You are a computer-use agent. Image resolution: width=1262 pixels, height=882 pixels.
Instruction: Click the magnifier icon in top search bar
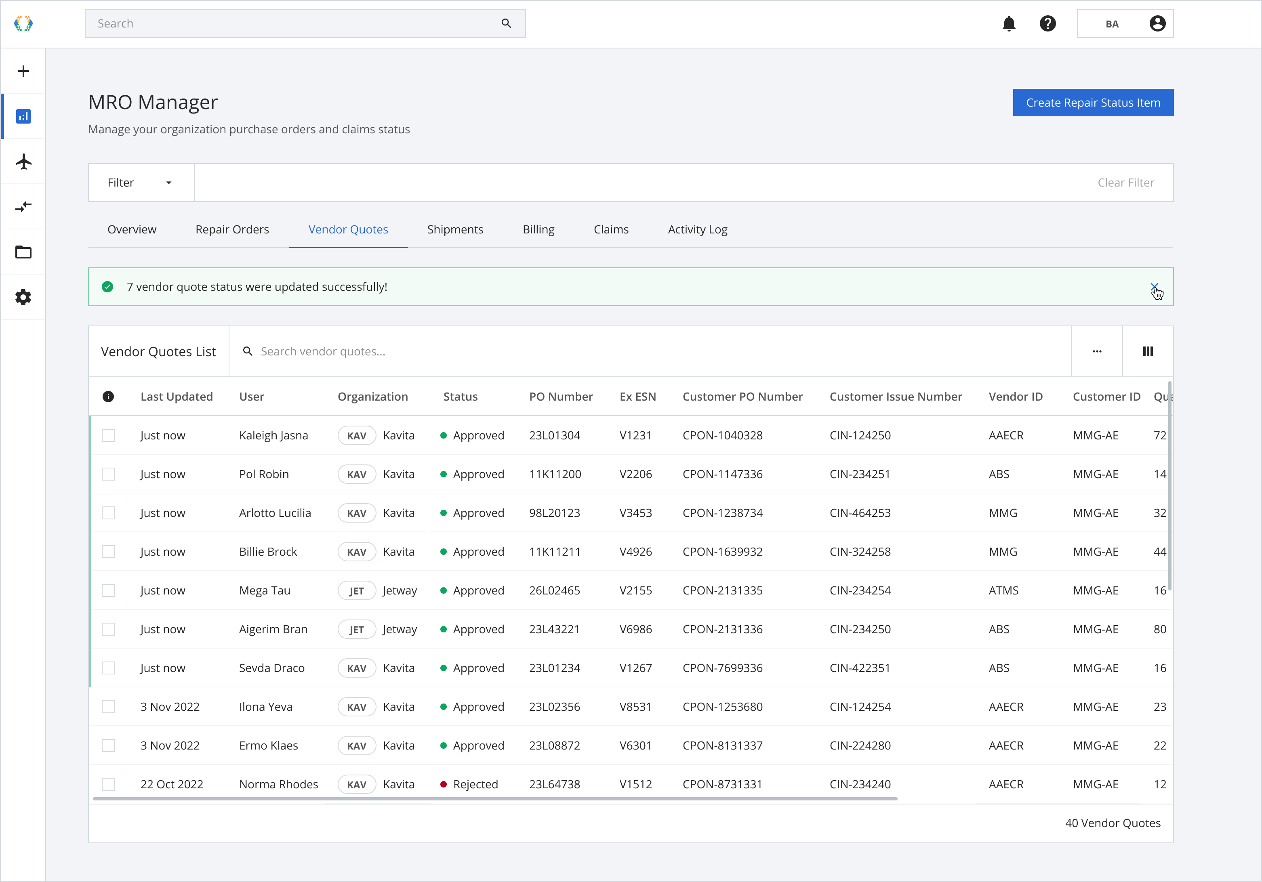pyautogui.click(x=506, y=24)
